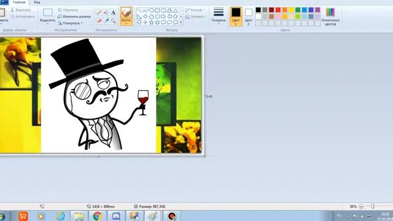This screenshot has height=221, width=393.
Task: Choose the Curve shape
Action: tap(146, 10)
